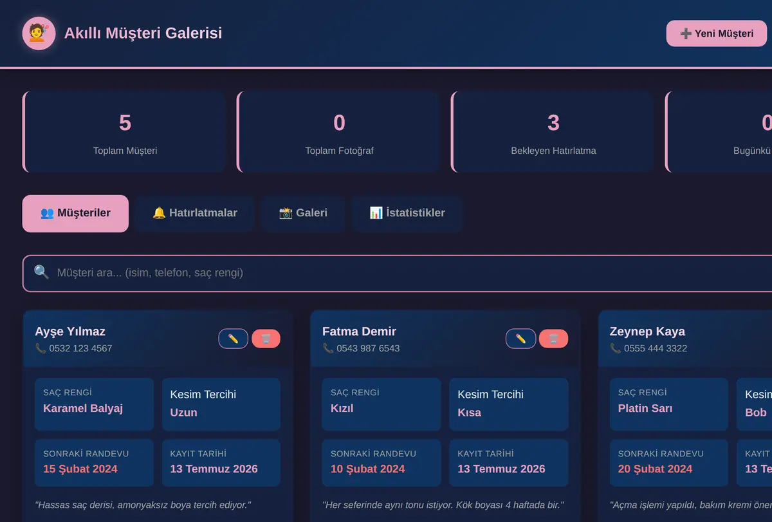Image resolution: width=772 pixels, height=522 pixels.
Task: Click hair color value Platin Sarı
Action: point(645,408)
